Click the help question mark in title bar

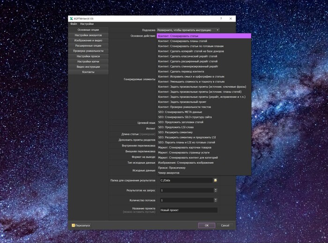(221, 18)
